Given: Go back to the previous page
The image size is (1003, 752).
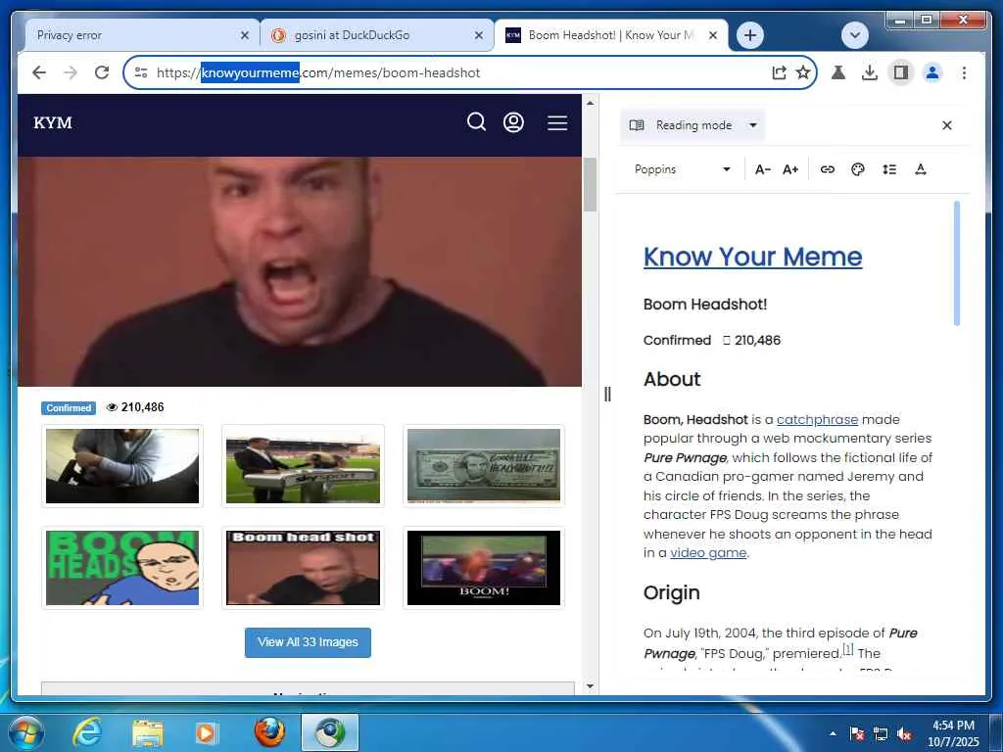Looking at the screenshot, I should (x=39, y=72).
